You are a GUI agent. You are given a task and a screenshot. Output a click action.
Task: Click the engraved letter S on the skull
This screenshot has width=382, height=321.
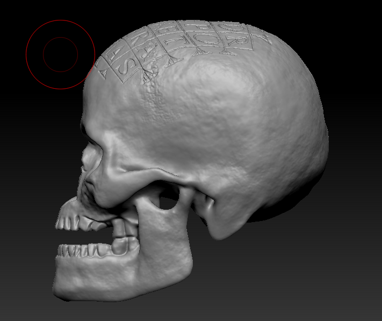pyautogui.click(x=124, y=68)
